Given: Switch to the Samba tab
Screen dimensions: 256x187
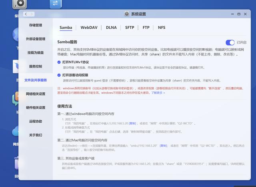Looking at the screenshot, I should pos(66,28).
